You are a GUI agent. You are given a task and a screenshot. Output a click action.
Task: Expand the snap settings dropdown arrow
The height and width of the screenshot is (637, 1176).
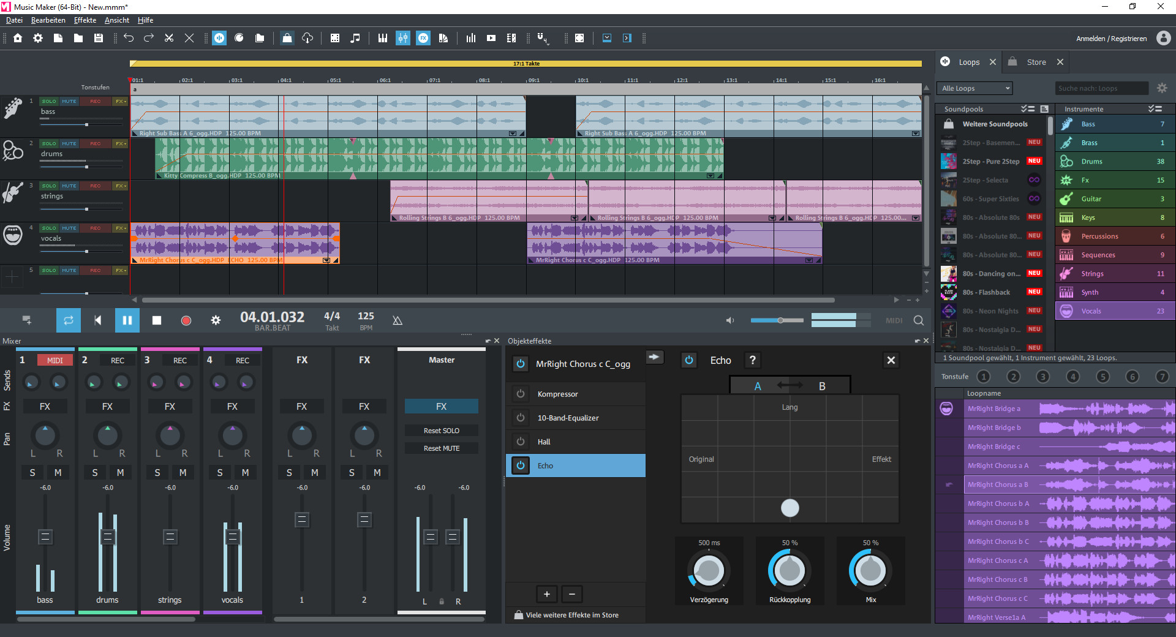coord(548,45)
